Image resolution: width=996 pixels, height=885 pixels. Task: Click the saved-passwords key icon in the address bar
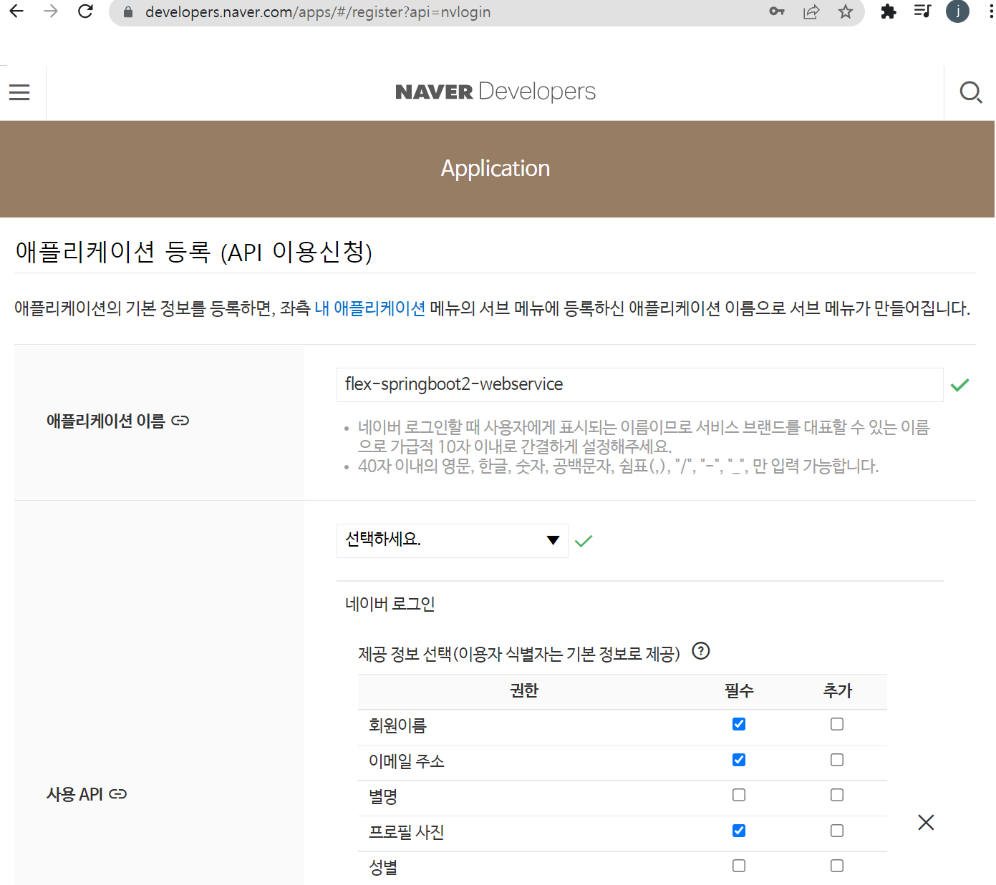tap(776, 11)
